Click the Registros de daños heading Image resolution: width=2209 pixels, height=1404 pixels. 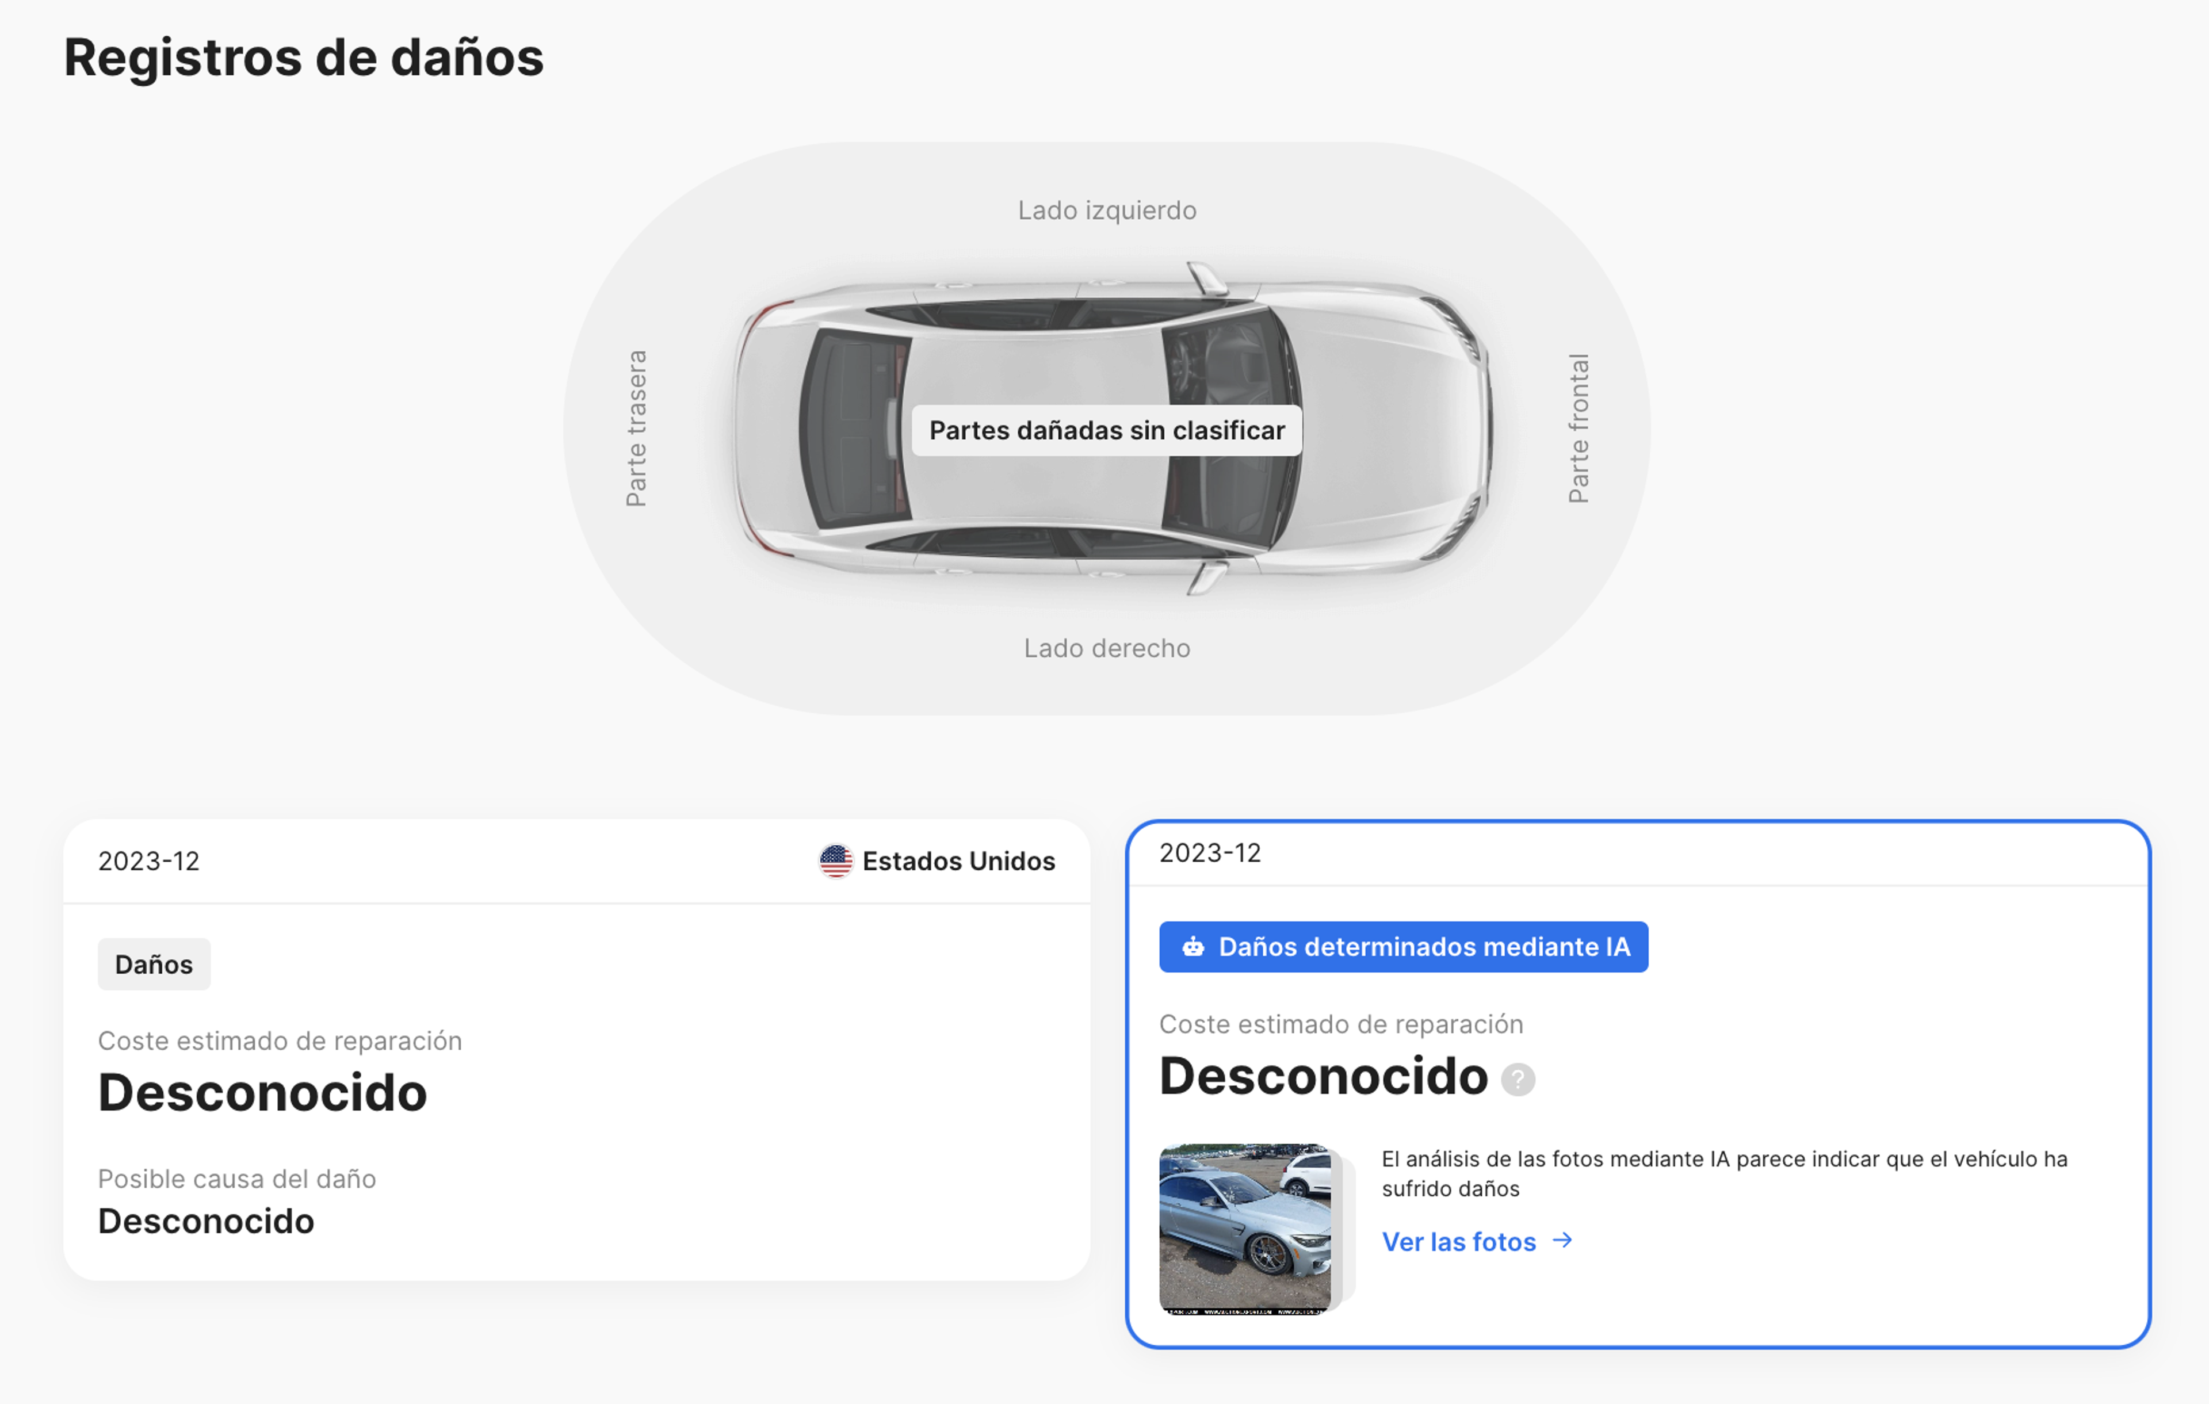[304, 57]
